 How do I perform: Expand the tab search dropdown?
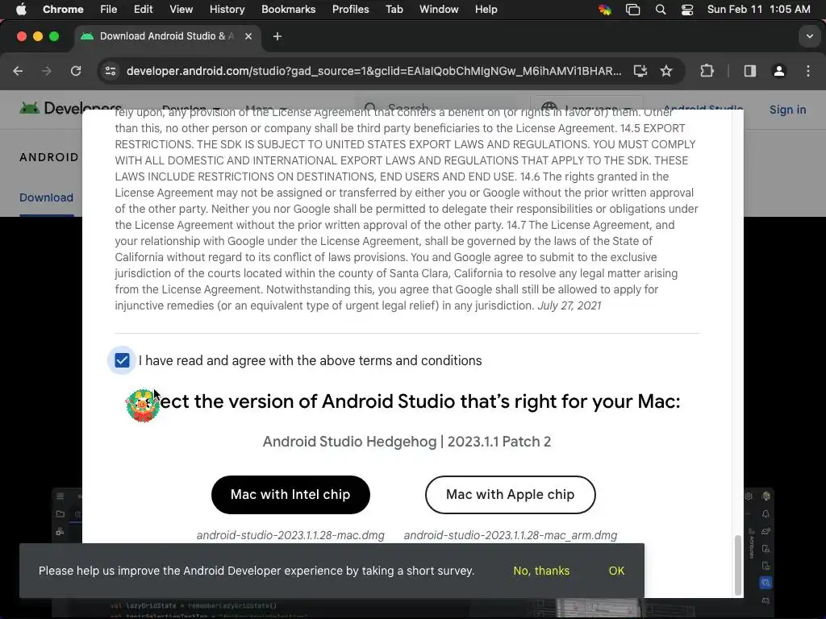click(810, 36)
